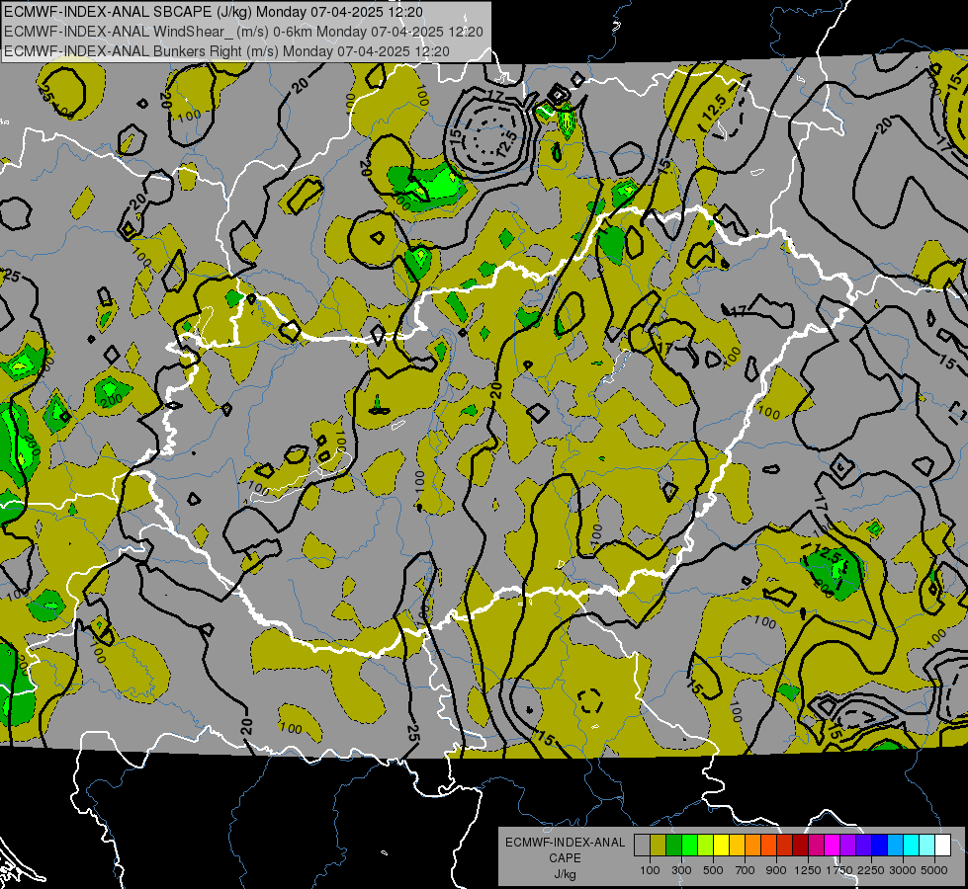The height and width of the screenshot is (889, 968).
Task: Click the 1750 tick label in the legend
Action: point(839,870)
